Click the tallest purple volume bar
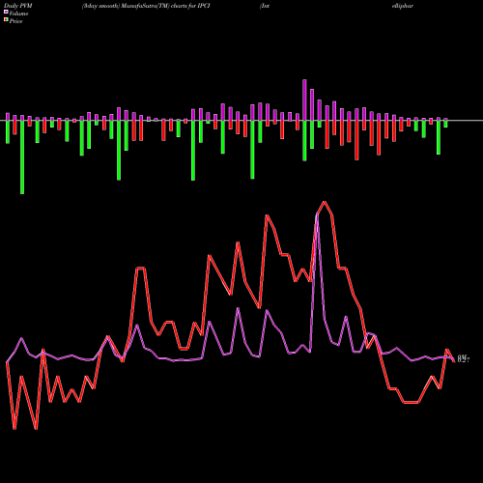 pyautogui.click(x=304, y=99)
